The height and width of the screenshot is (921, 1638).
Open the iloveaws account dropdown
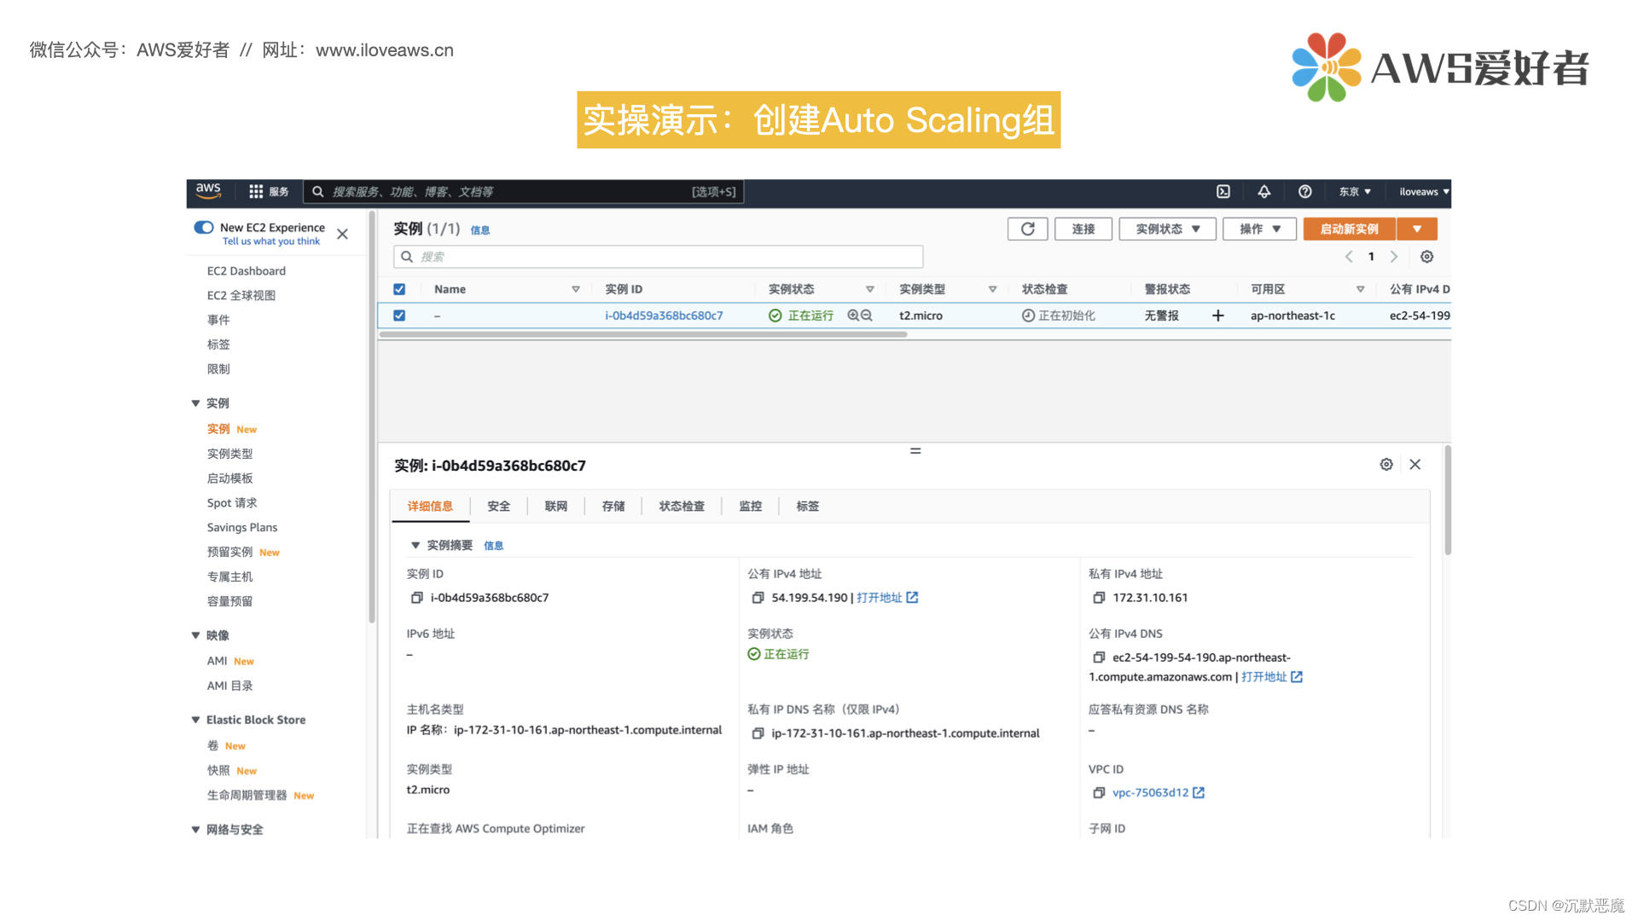[1424, 192]
